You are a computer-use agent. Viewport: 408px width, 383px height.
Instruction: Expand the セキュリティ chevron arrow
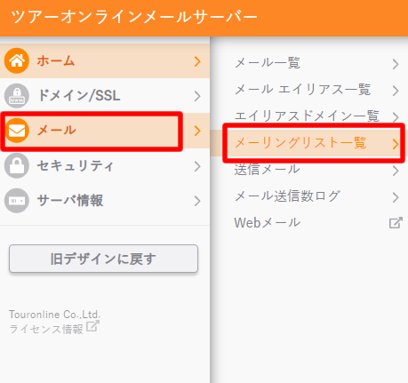tap(197, 166)
